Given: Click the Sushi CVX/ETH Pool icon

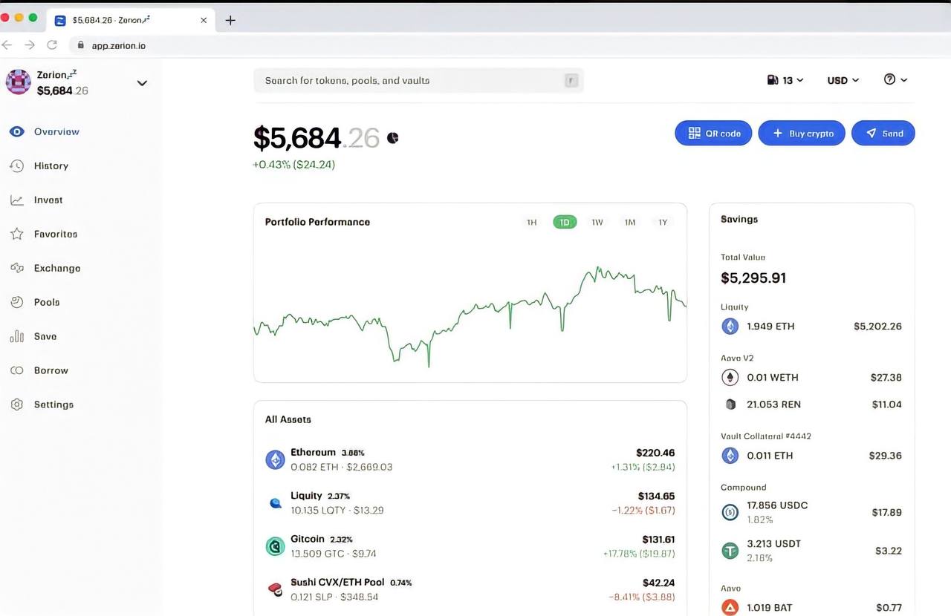Looking at the screenshot, I should point(276,590).
